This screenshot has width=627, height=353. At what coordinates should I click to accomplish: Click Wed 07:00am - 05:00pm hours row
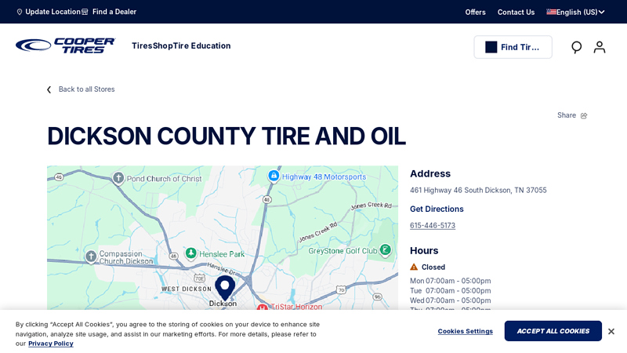pyautogui.click(x=450, y=300)
